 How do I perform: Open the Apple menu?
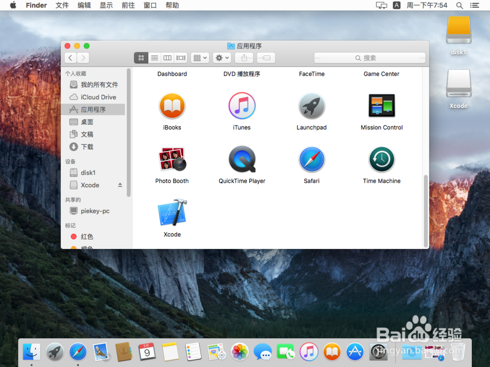(13, 5)
